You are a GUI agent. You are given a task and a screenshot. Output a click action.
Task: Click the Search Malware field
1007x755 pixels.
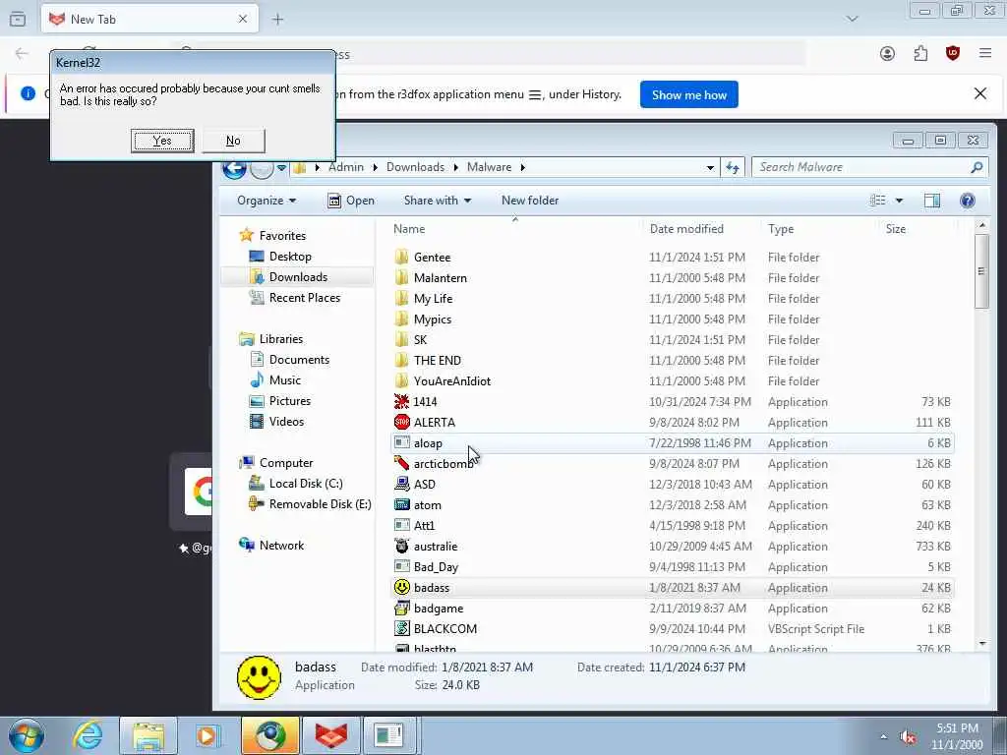pos(869,167)
